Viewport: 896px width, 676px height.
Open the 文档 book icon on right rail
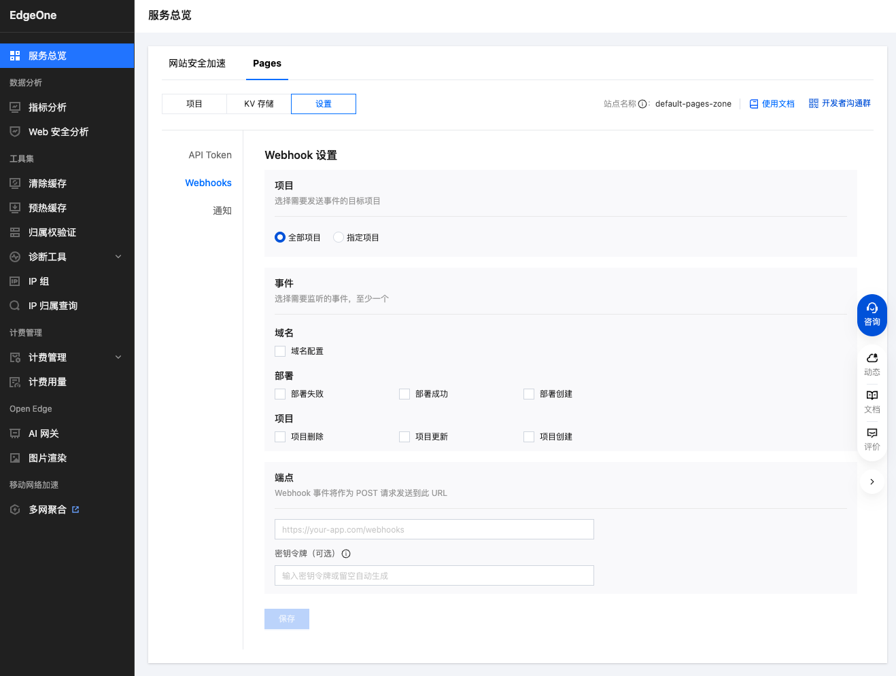872,395
